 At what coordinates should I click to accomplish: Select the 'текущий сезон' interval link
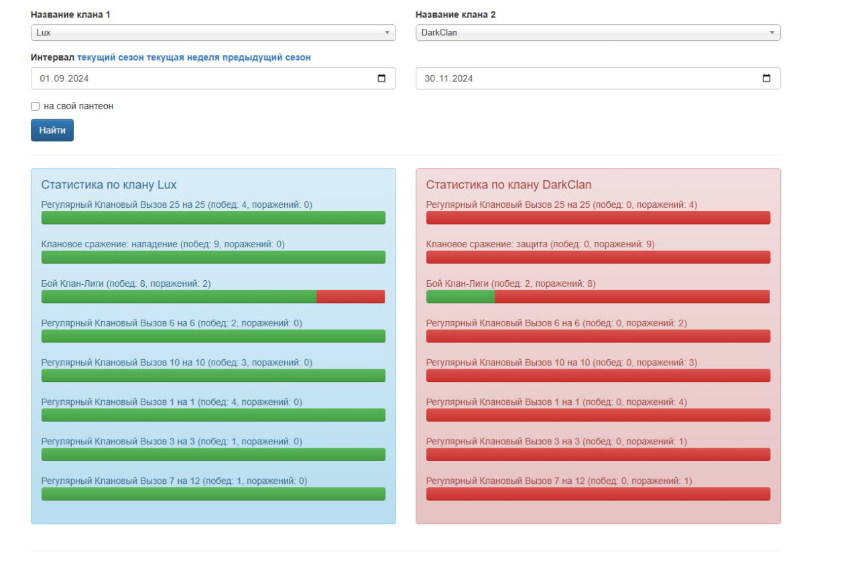coord(110,58)
